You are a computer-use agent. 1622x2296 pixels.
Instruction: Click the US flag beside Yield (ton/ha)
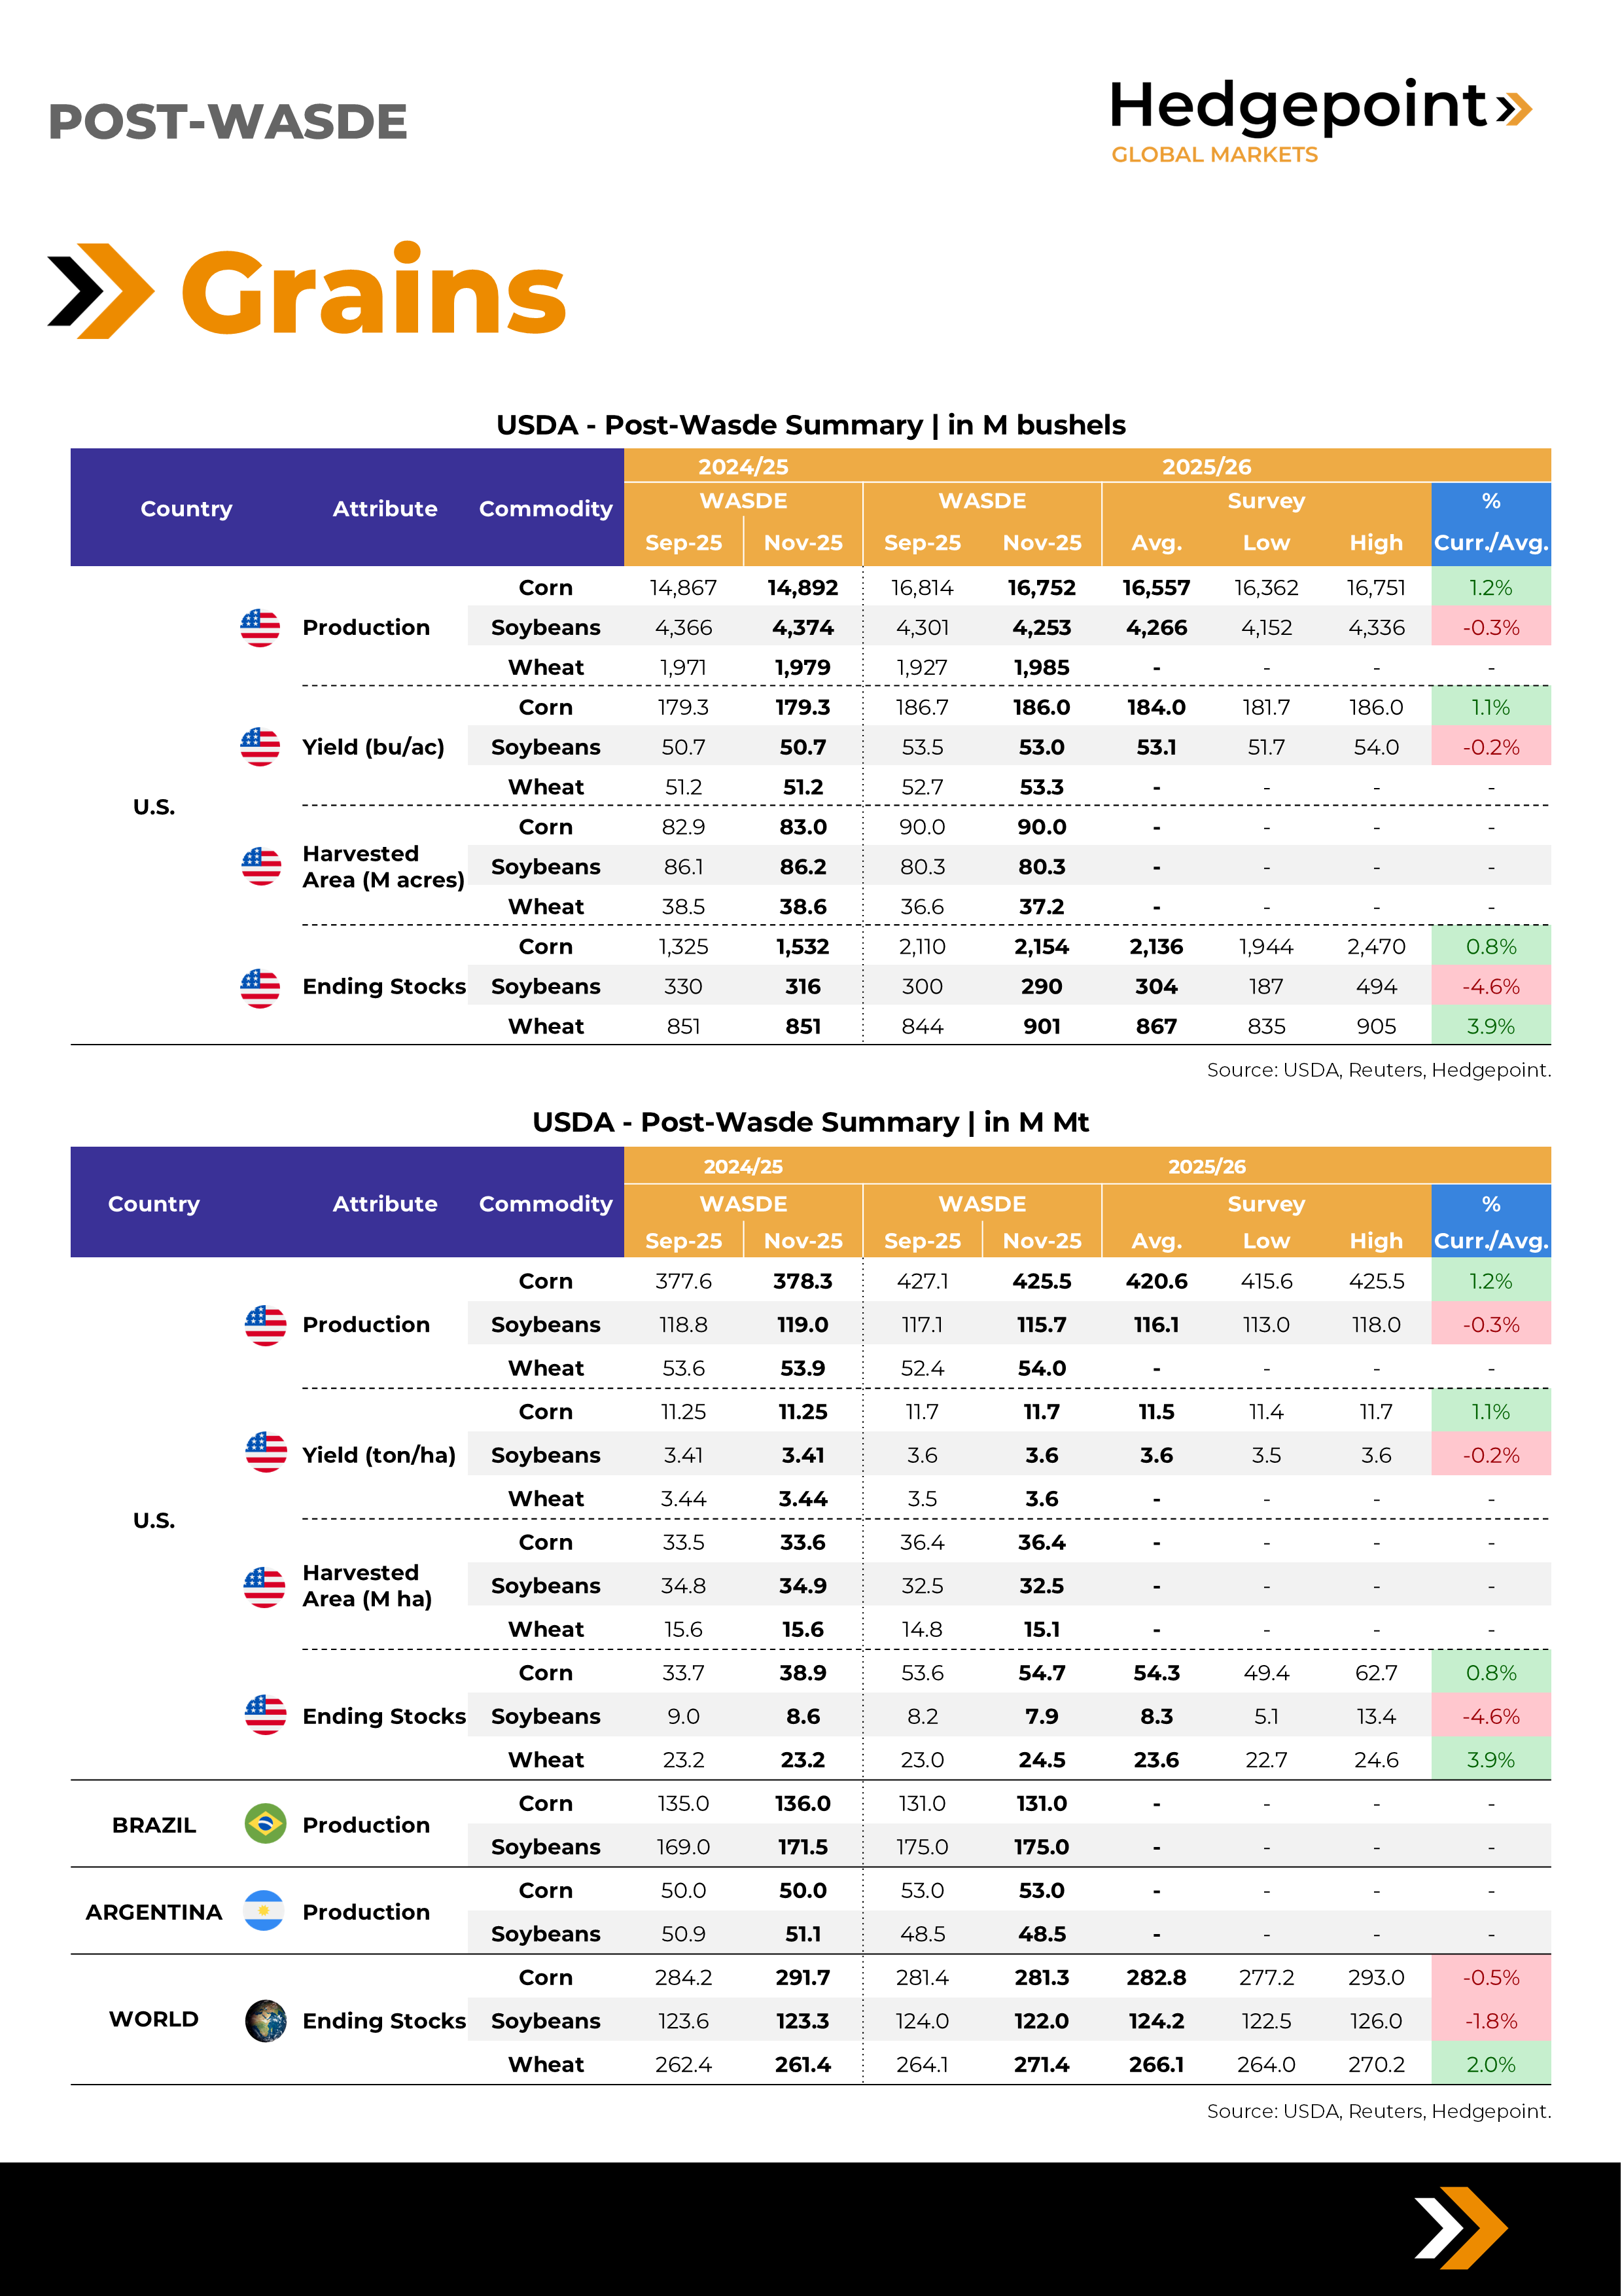coord(265,1453)
